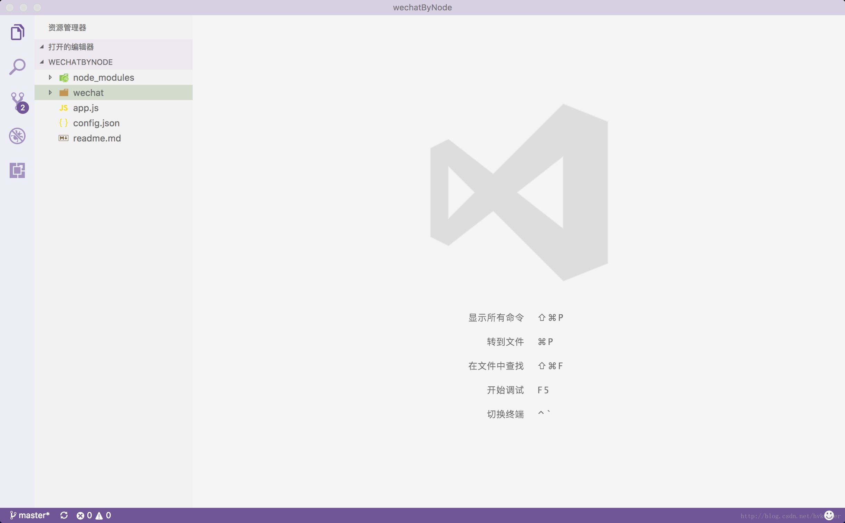The height and width of the screenshot is (523, 845).
Task: Open the errors count in status bar
Action: coord(84,515)
